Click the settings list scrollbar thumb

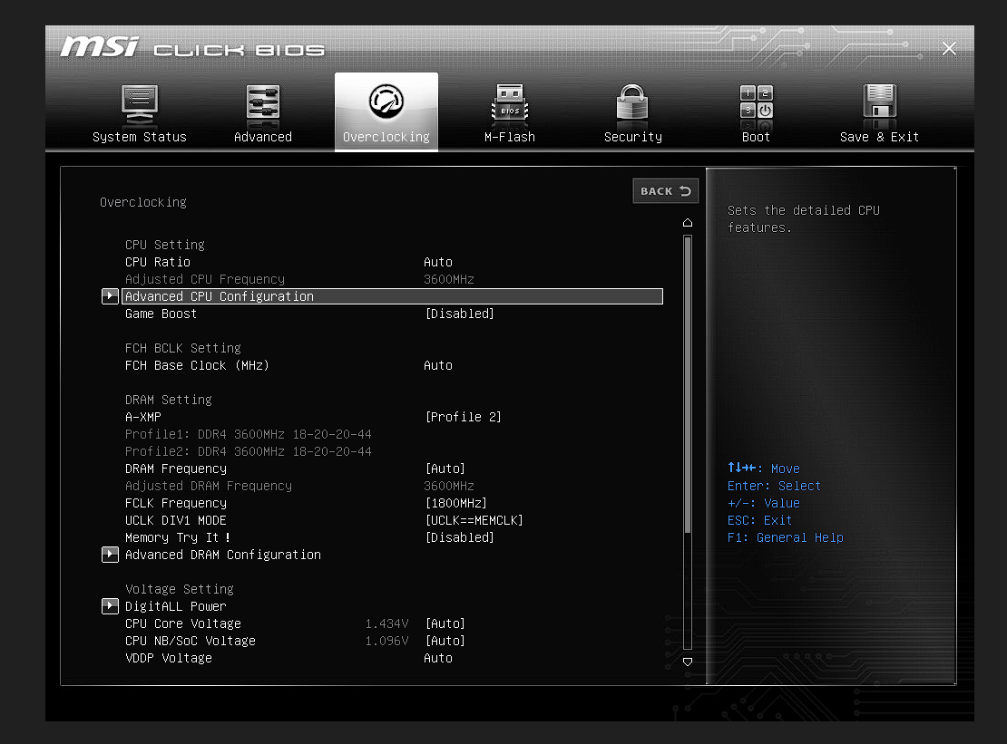(687, 384)
